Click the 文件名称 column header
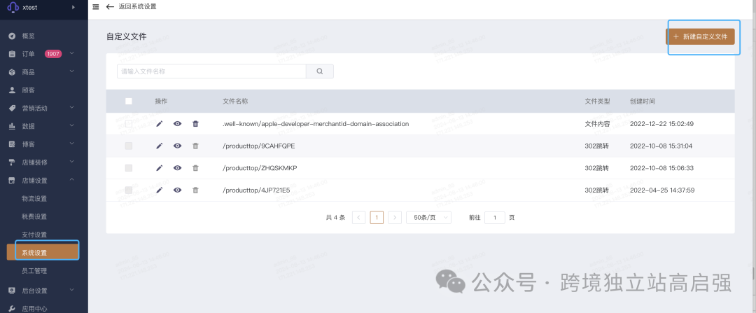This screenshot has width=756, height=313. [x=235, y=102]
